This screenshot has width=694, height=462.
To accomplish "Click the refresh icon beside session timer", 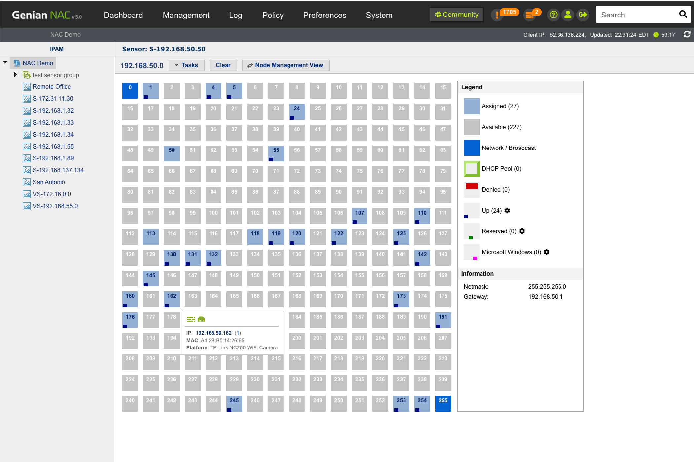I will [x=687, y=34].
